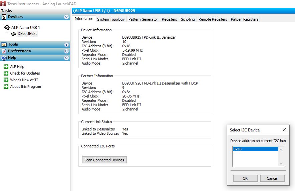Image resolution: width=295 pixels, height=191 pixels.
Task: Click device I2C address value 0x18 in Device Information
Action: (x=126, y=46)
